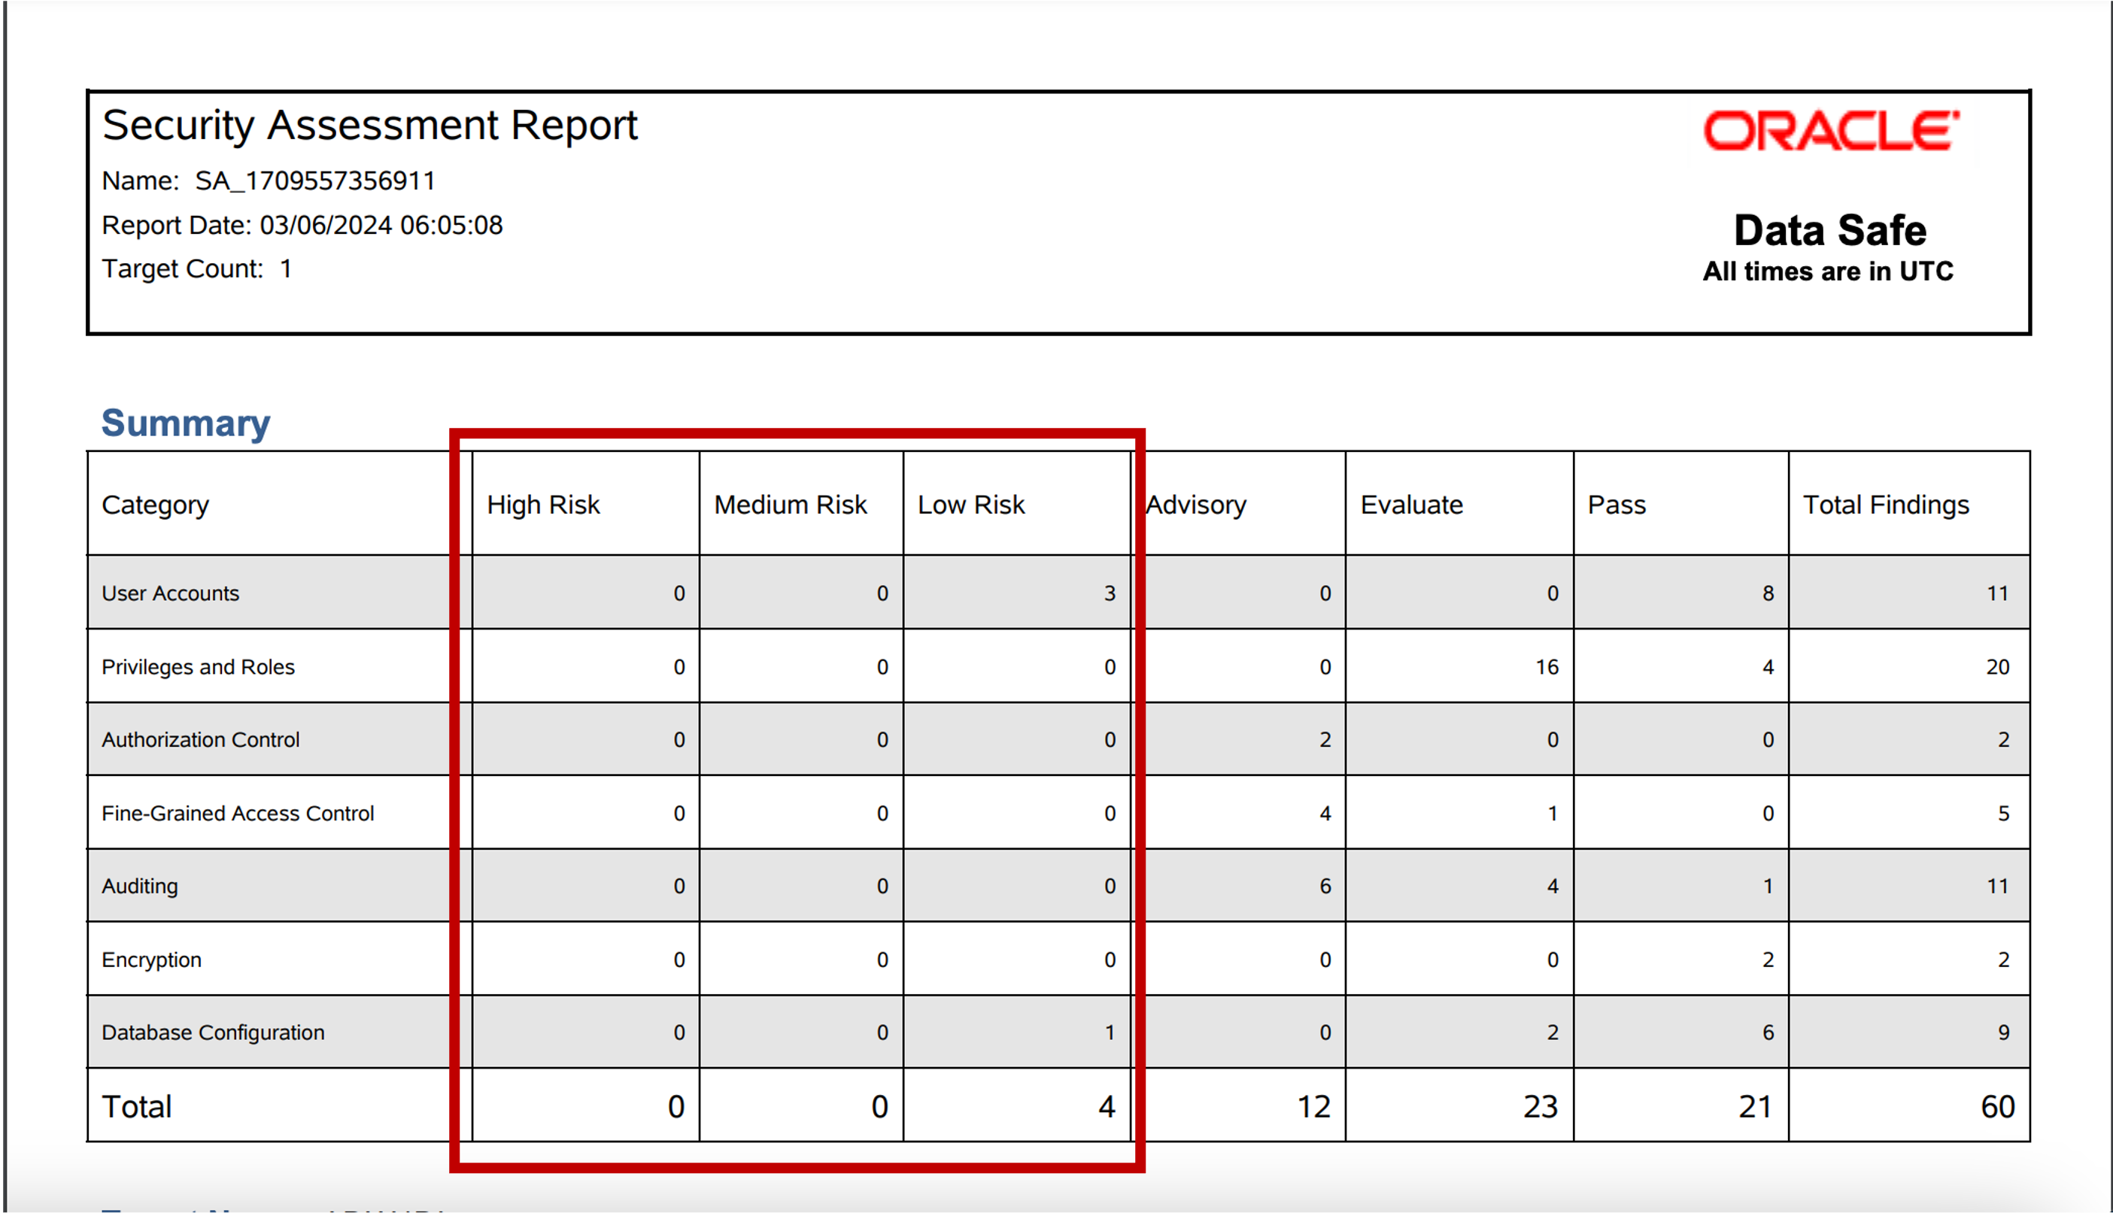Click the Summary section heading
Viewport: 2113px width, 1213px height.
pyautogui.click(x=186, y=423)
